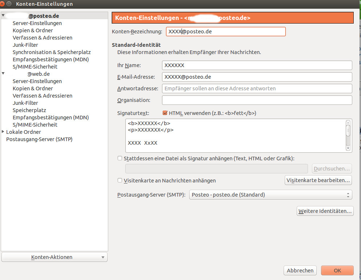Close the Konten-Einstellungen window
The width and height of the screenshot is (361, 280).
[x=3, y=4]
